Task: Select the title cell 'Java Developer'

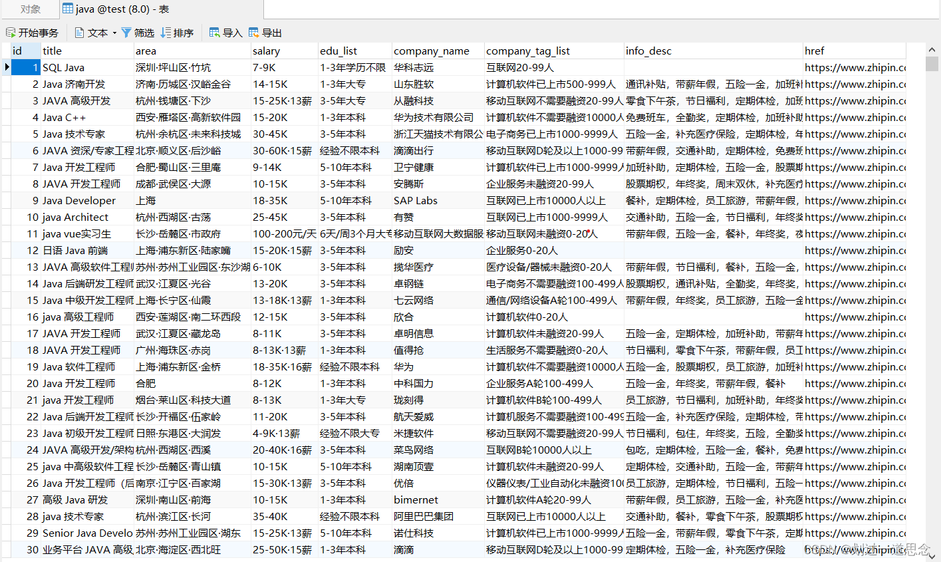Action: coord(88,200)
